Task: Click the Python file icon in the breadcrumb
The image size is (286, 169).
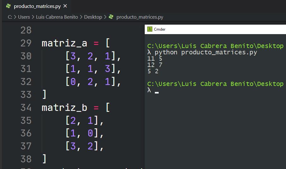Action: [x=111, y=17]
